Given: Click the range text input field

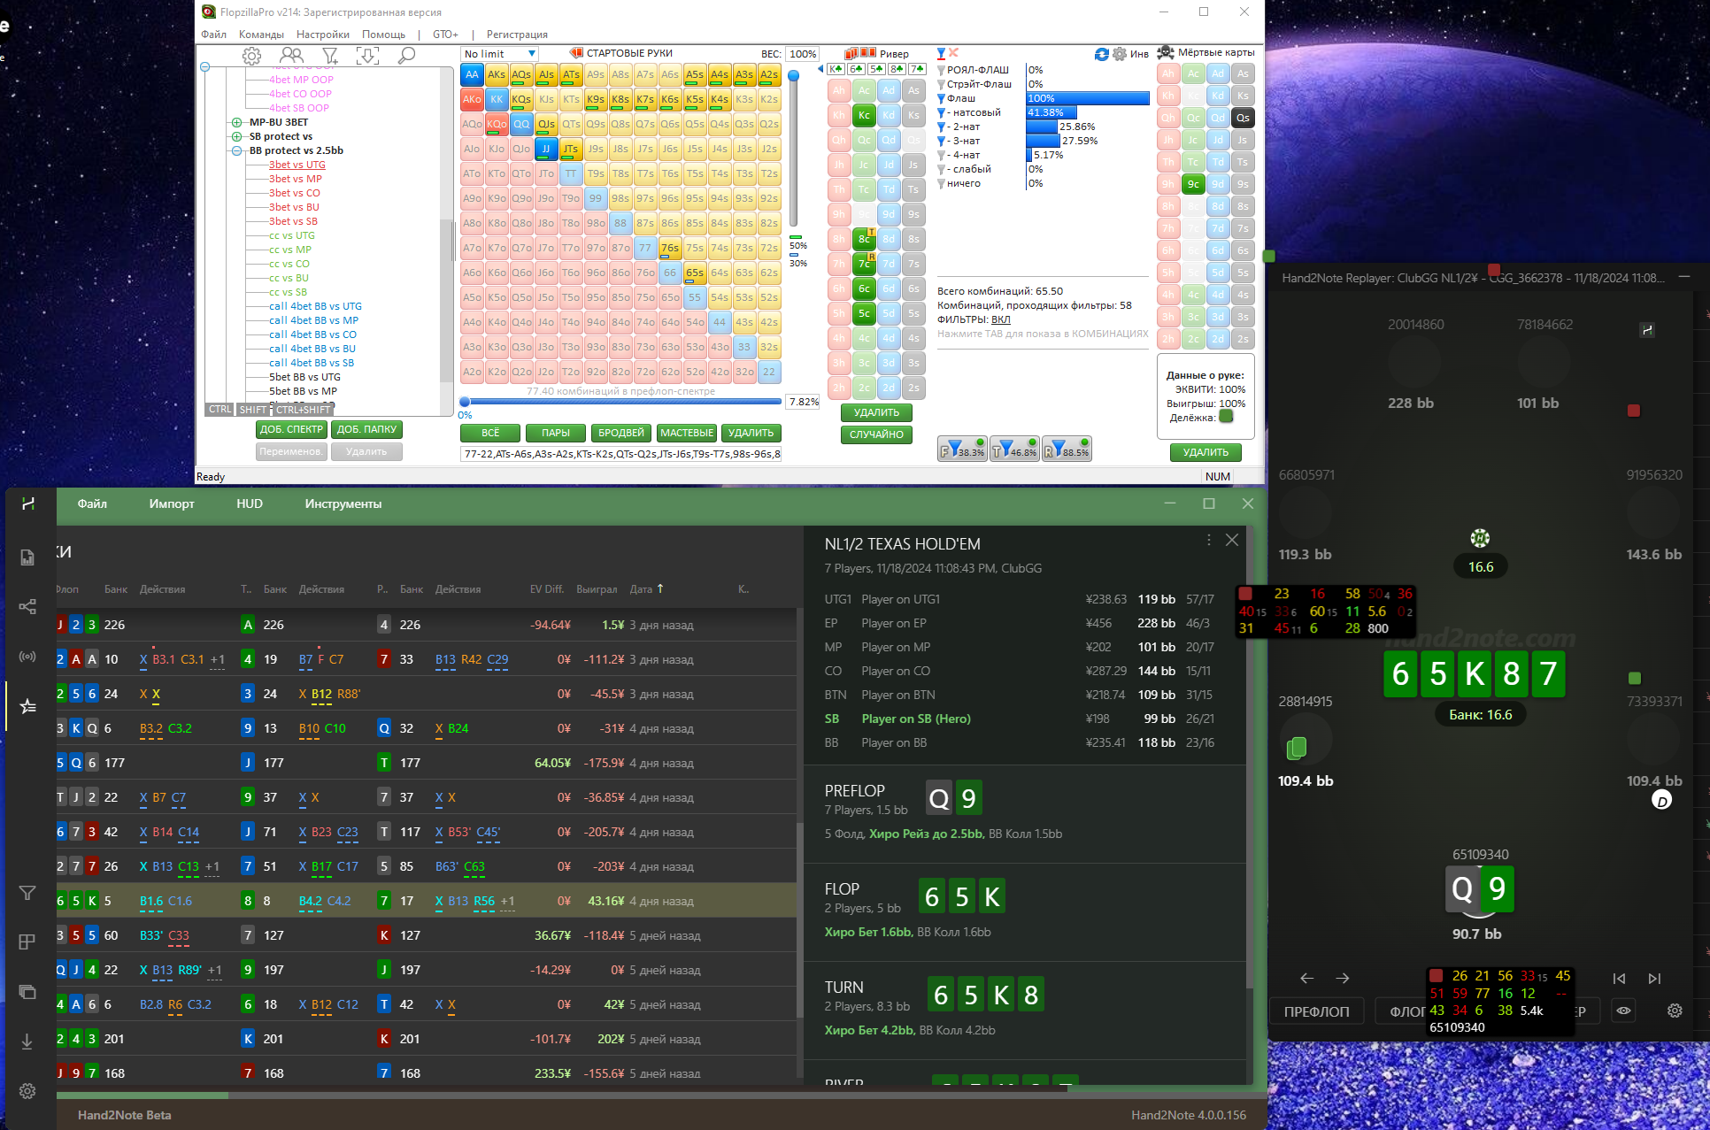Looking at the screenshot, I should (621, 454).
